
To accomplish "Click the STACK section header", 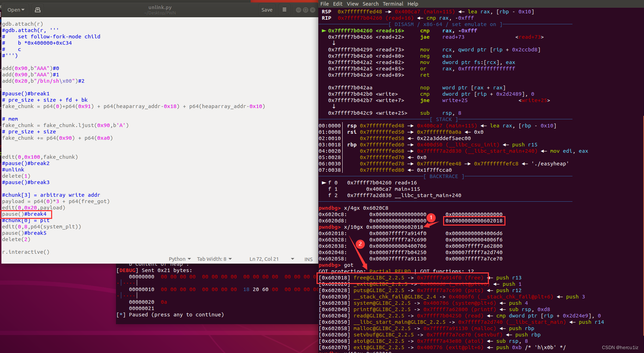I will click(444, 119).
